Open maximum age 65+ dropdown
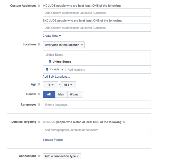Screen dimensions: 169x164 (68, 85)
